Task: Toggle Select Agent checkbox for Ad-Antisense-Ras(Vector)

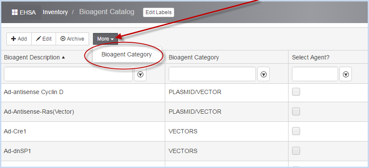Action: click(x=296, y=112)
